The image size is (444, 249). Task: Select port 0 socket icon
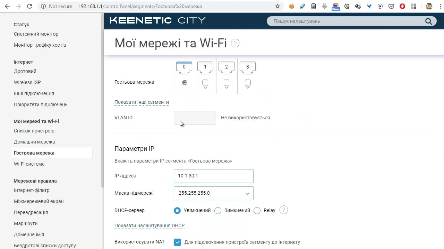coord(184,68)
